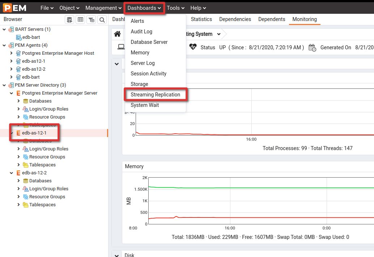Viewport: 374px width, 257px height.
Task: Click Postgres Enterprise Manager Host agent icon
Action: [x=18, y=53]
